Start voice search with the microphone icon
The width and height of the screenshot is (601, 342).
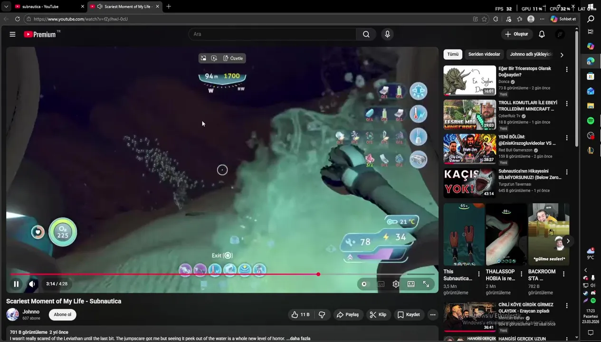point(387,34)
